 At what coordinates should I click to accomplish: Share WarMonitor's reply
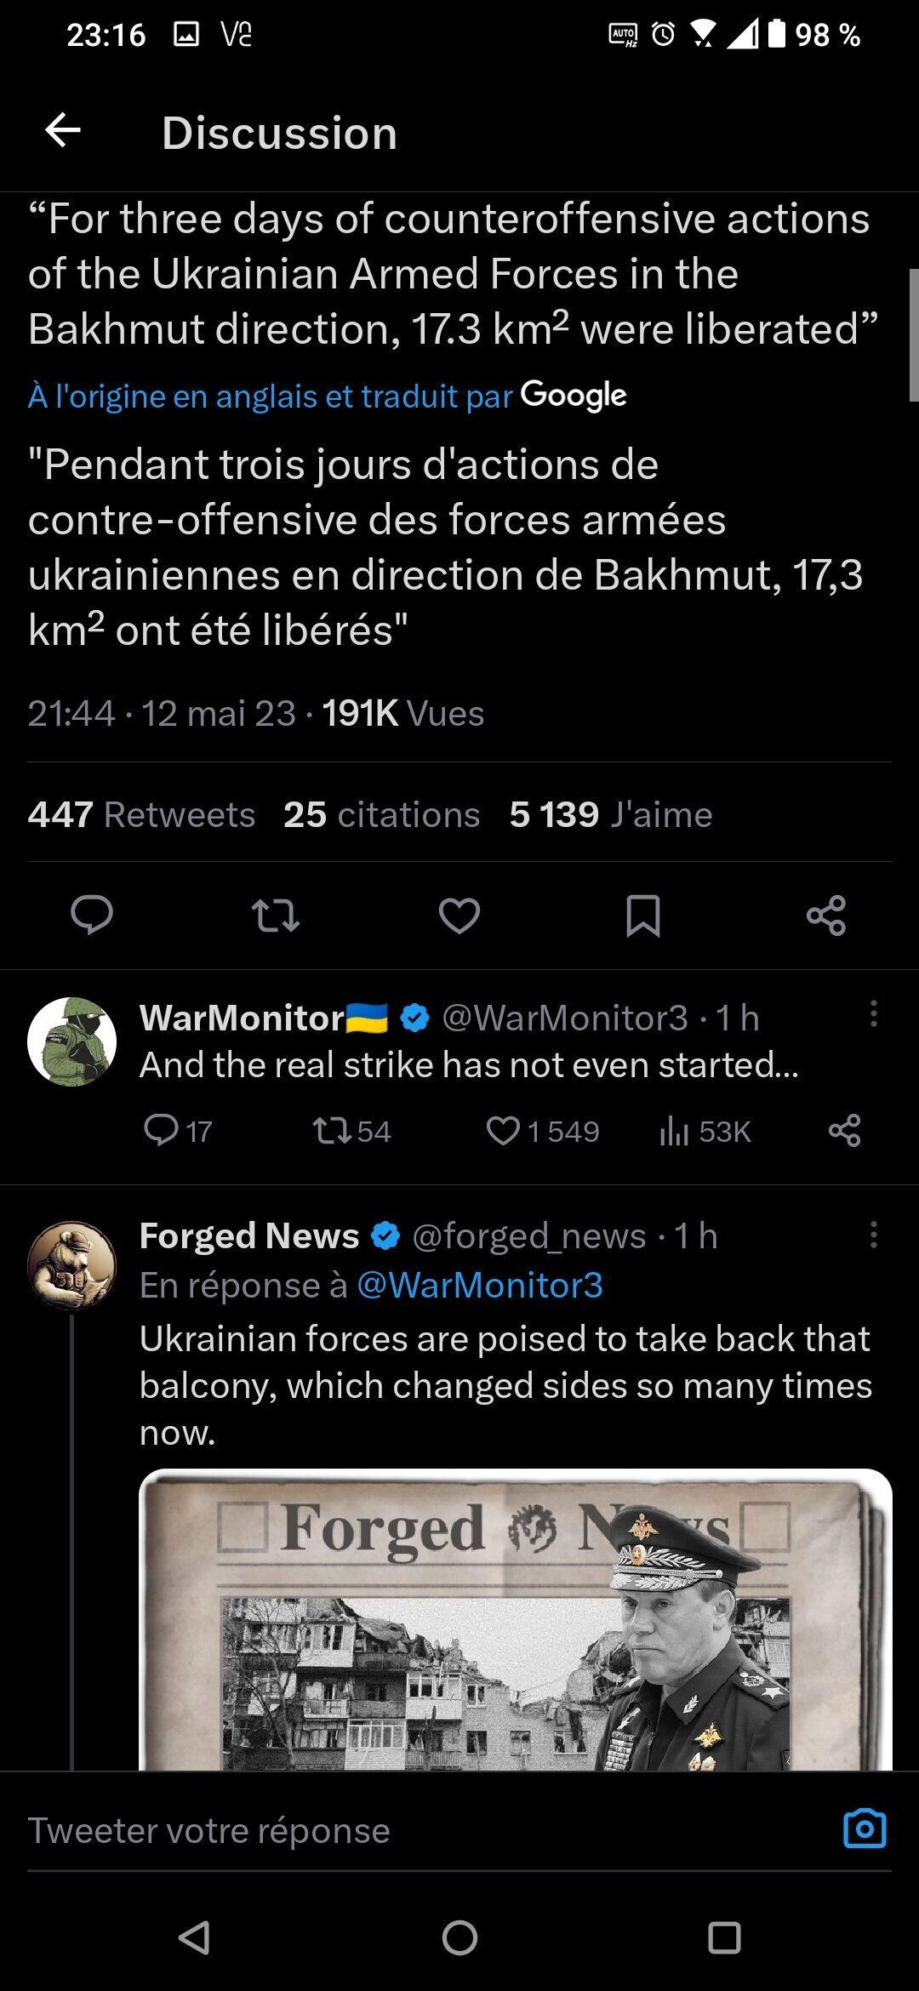coord(845,1131)
